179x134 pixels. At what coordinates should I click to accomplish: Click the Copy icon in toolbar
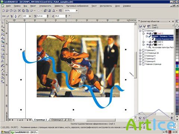[23, 11]
